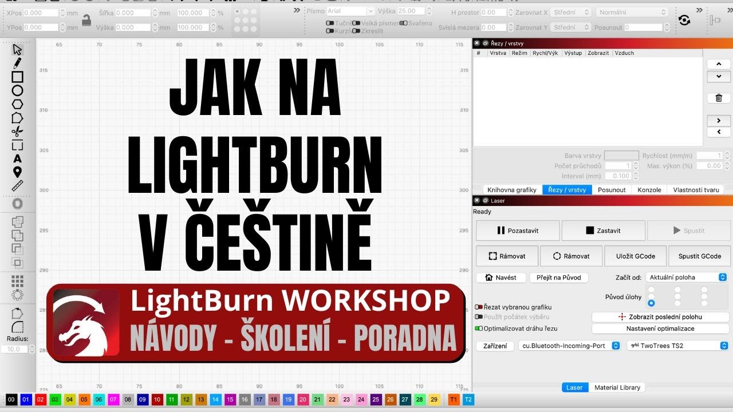Click the right chevron in Cuts panel
This screenshot has width=733, height=412.
719,121
